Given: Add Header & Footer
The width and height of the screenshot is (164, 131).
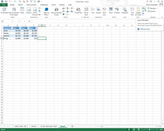Looking at the screenshot, I should click(x=138, y=11).
